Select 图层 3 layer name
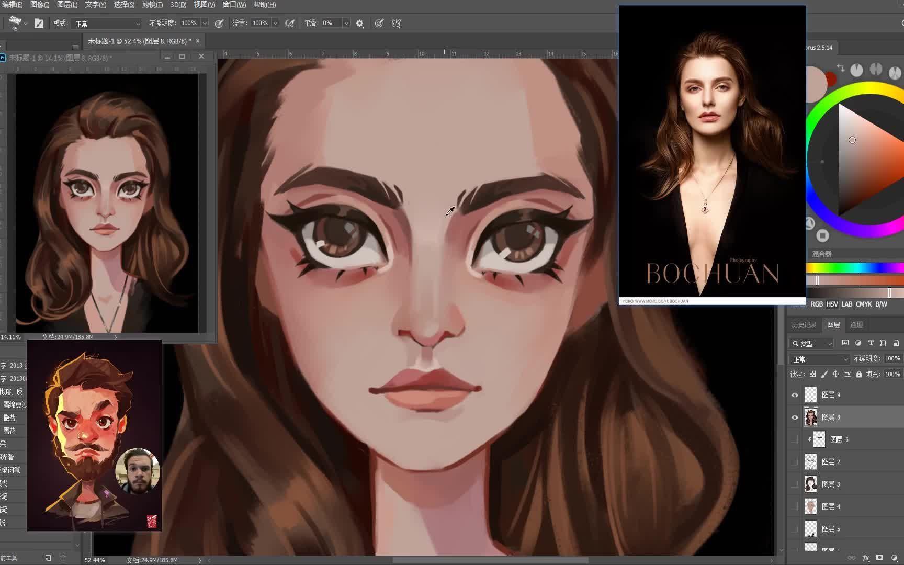 [x=831, y=484]
